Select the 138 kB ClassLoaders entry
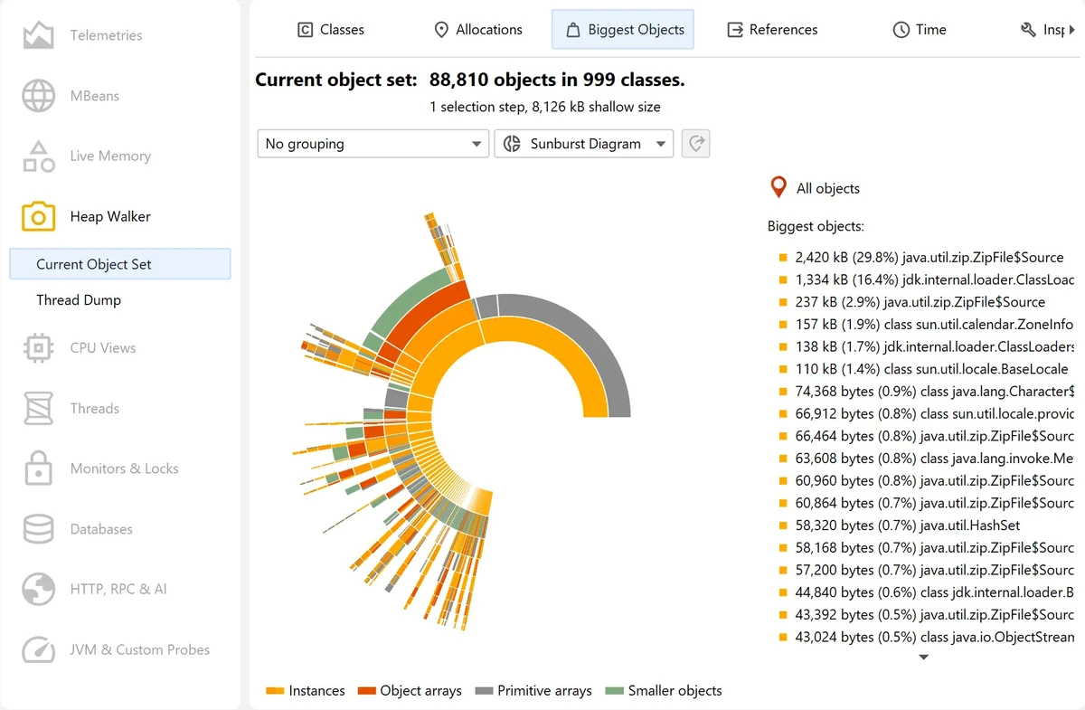The image size is (1085, 710). (926, 346)
